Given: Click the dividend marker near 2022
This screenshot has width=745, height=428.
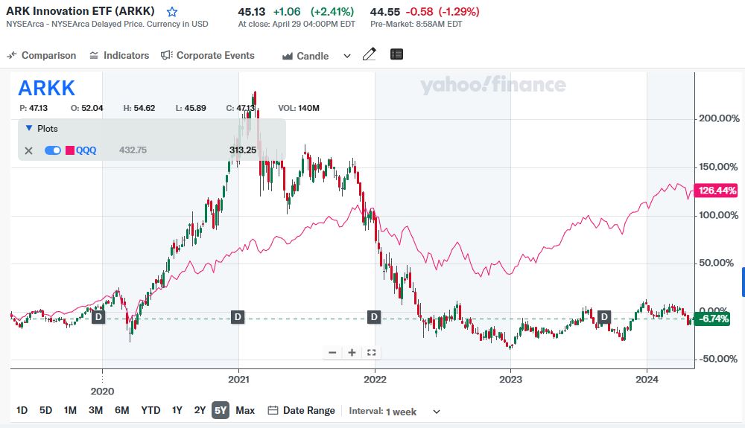Looking at the screenshot, I should click(x=374, y=317).
